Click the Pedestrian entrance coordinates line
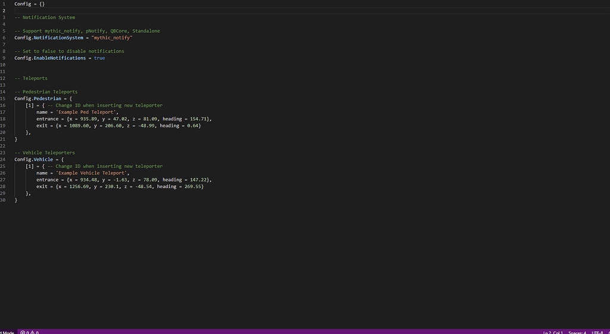Screen dimensions: 610x334 (x=124, y=119)
